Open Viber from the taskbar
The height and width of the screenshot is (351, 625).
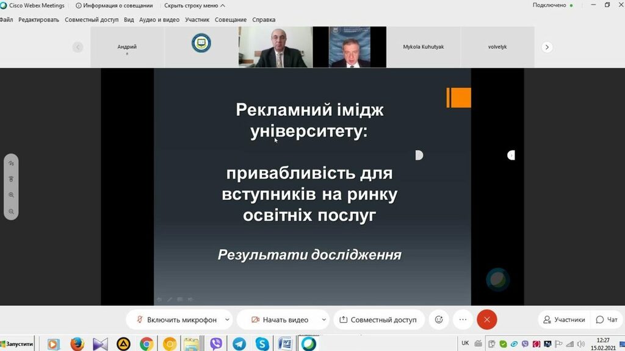[216, 344]
